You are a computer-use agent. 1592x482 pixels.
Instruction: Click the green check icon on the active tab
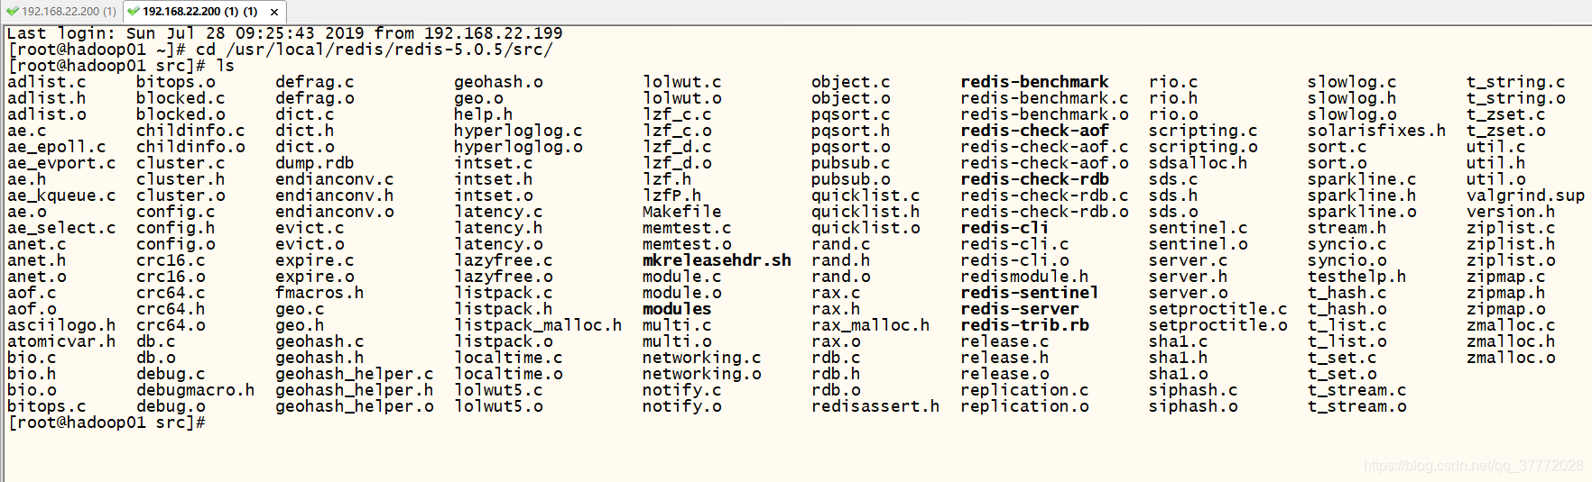coord(134,12)
